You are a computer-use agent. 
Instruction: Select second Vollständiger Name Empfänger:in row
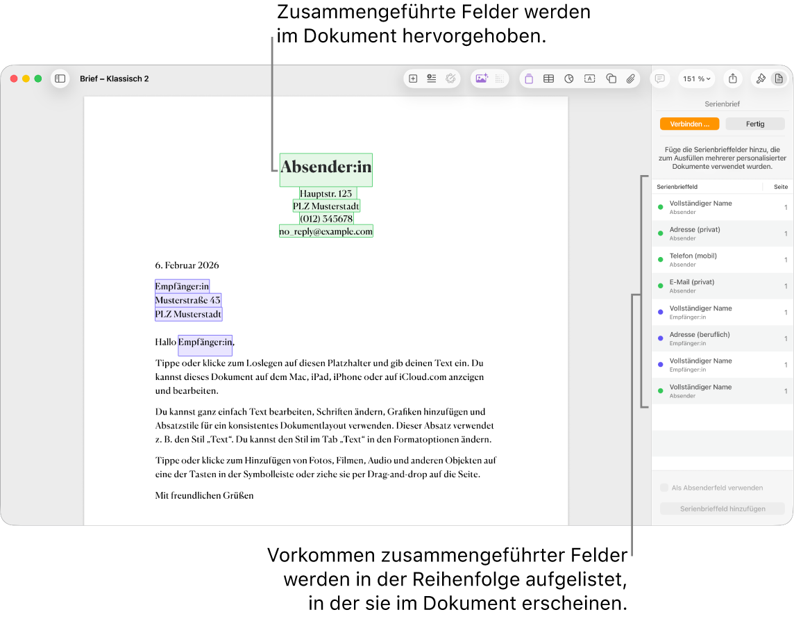[x=722, y=365]
